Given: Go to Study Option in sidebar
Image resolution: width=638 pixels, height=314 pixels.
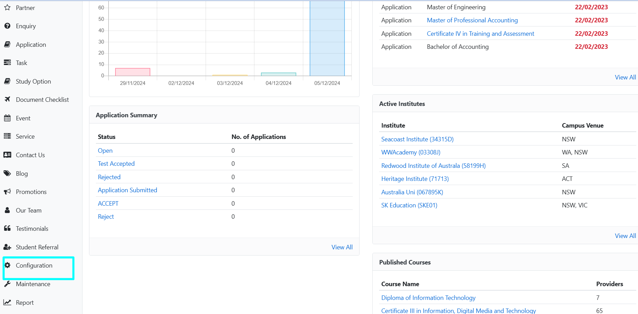Looking at the screenshot, I should click(33, 81).
